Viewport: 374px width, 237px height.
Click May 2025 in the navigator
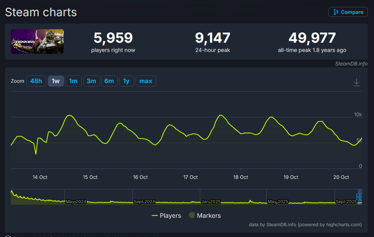pos(278,202)
